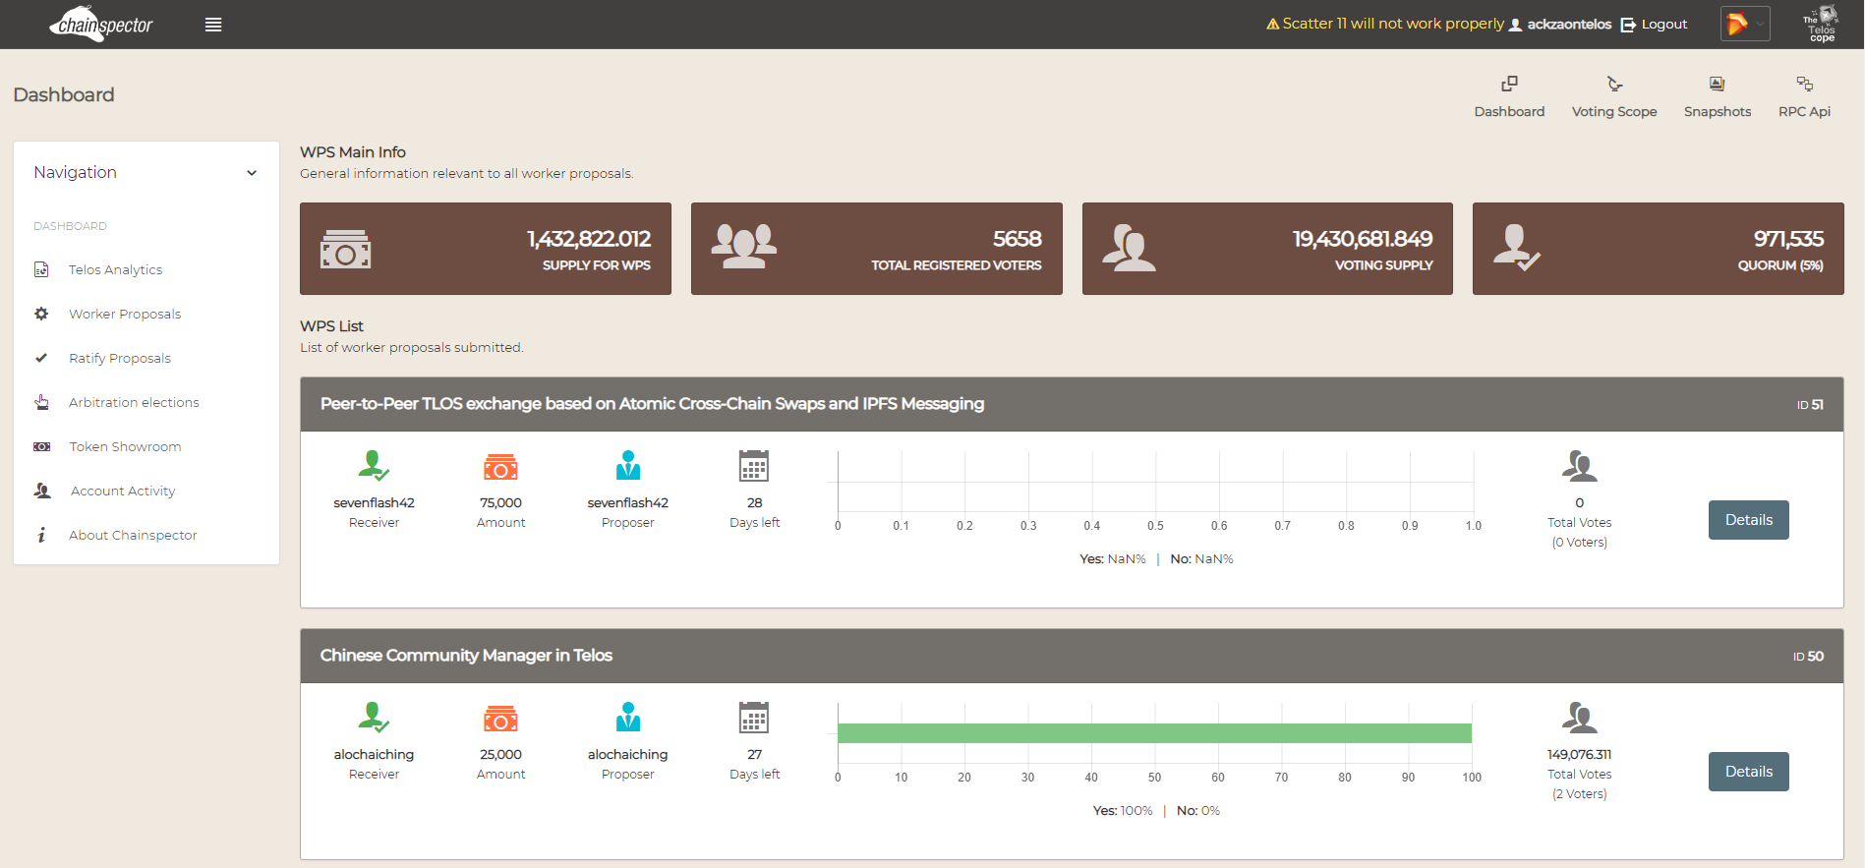Image resolution: width=1865 pixels, height=868 pixels.
Task: Click the hamburger menu icon in header
Action: point(213,25)
